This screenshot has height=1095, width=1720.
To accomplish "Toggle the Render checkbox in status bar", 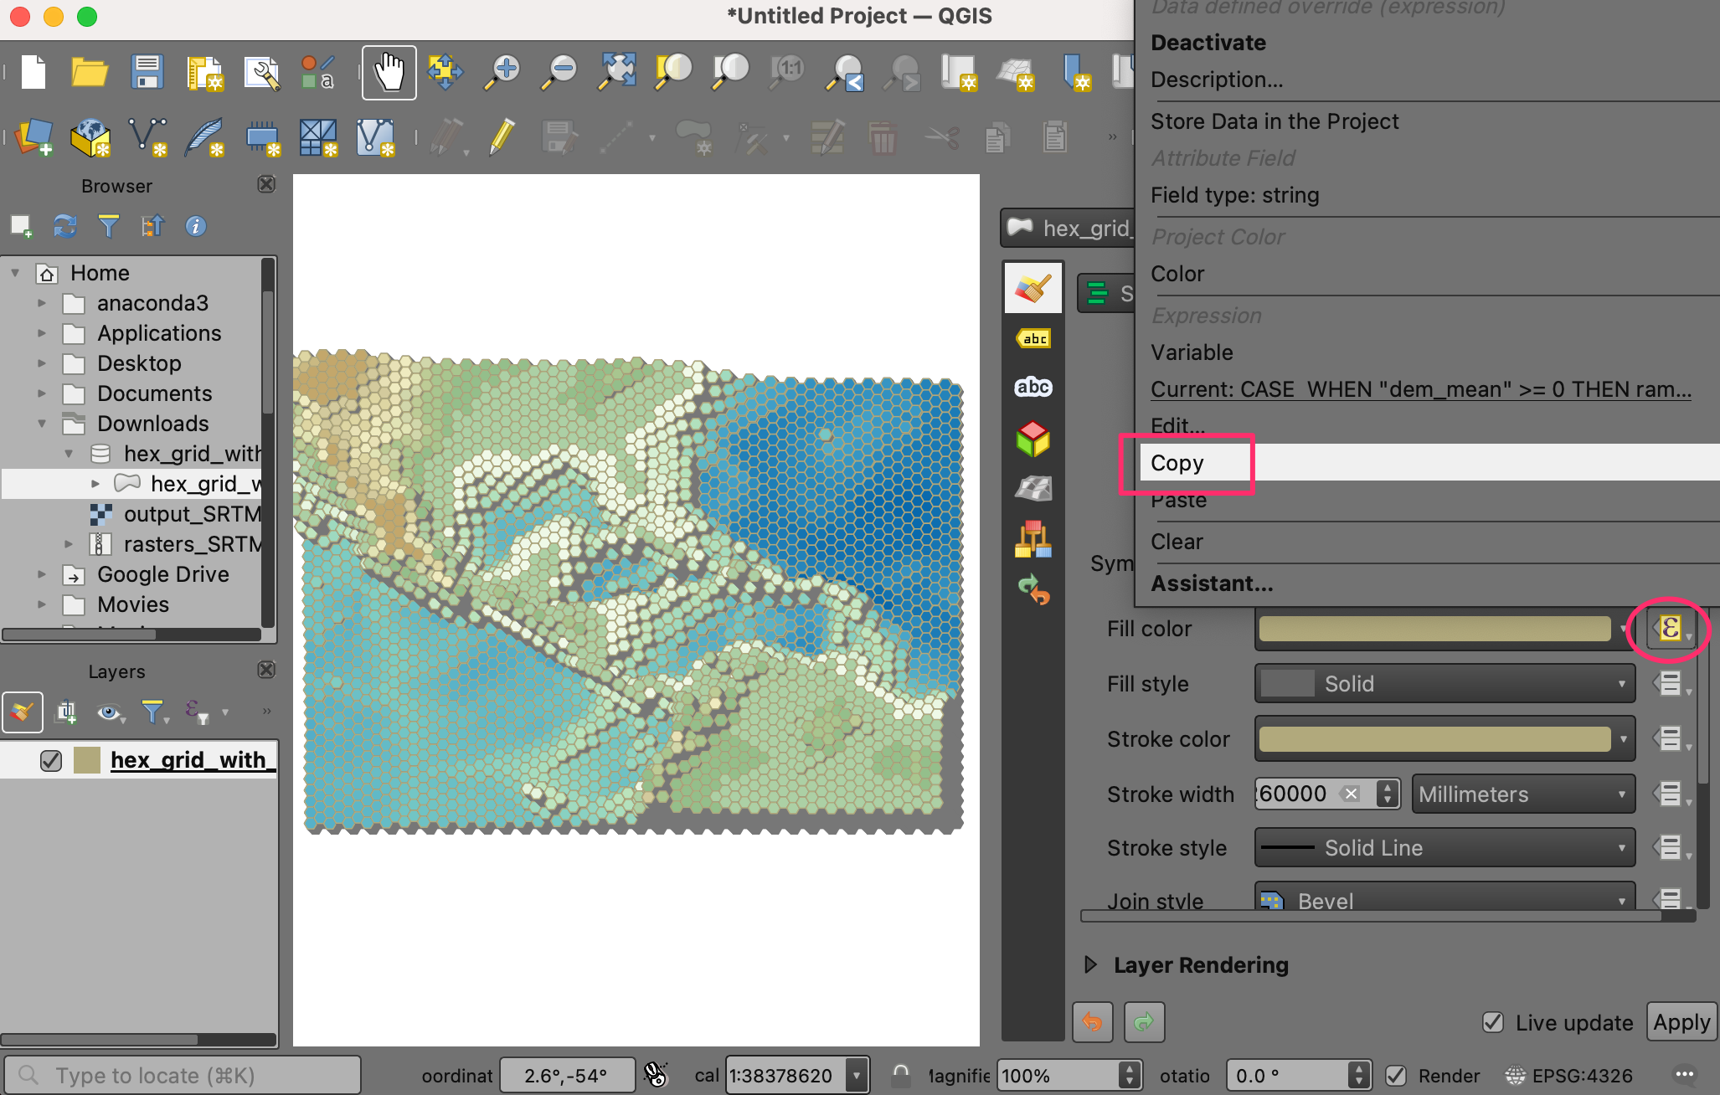I will tap(1396, 1076).
